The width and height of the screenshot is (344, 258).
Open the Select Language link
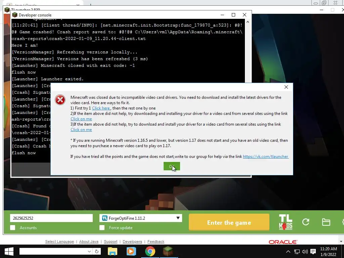pos(59,242)
